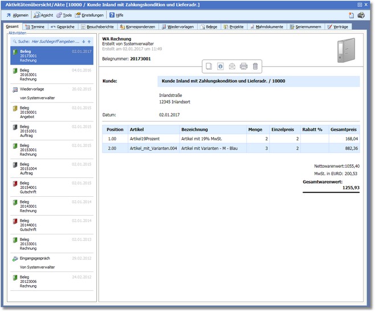Viewport: 375px width, 312px height.
Task: Open the Einstellungen menu
Action: click(89, 15)
